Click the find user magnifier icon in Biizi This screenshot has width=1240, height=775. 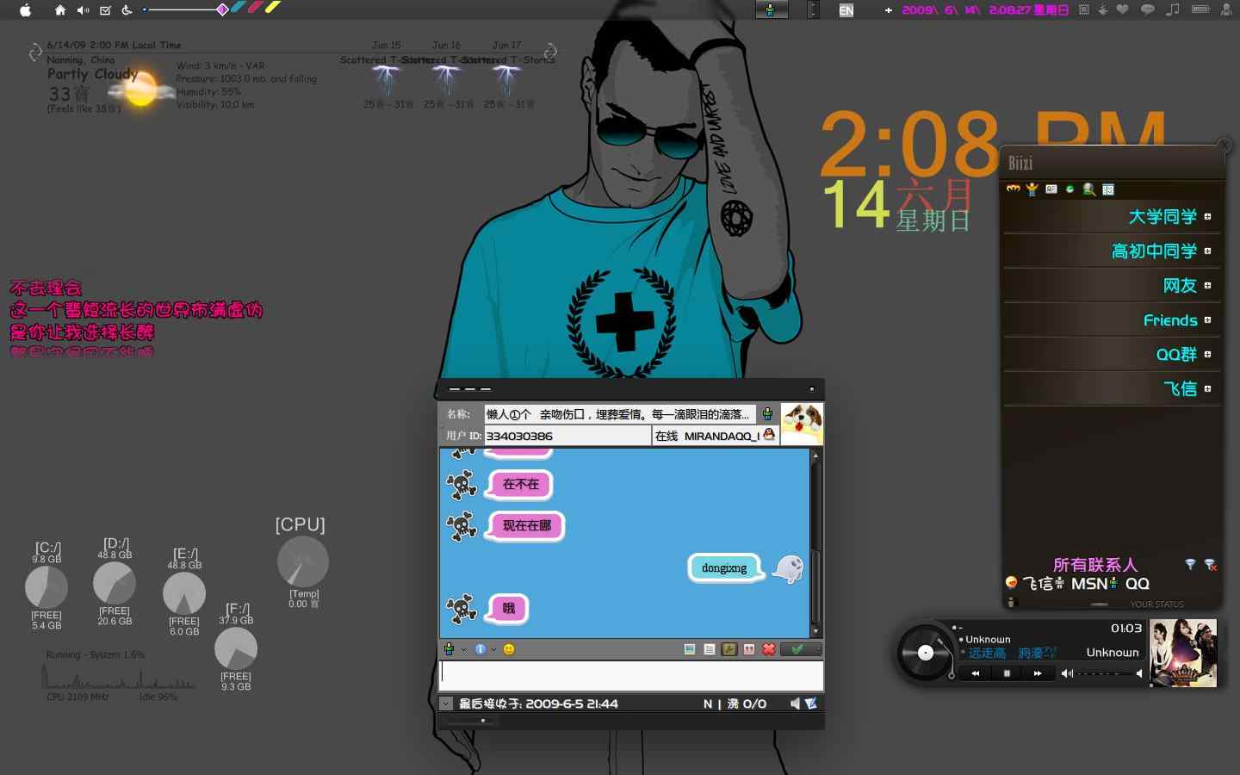pos(1089,189)
